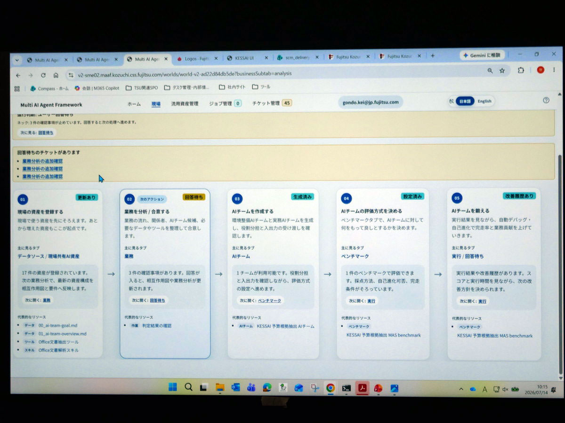This screenshot has width=565, height=423.
Task: Open a new browser tab with plus
Action: pyautogui.click(x=433, y=55)
